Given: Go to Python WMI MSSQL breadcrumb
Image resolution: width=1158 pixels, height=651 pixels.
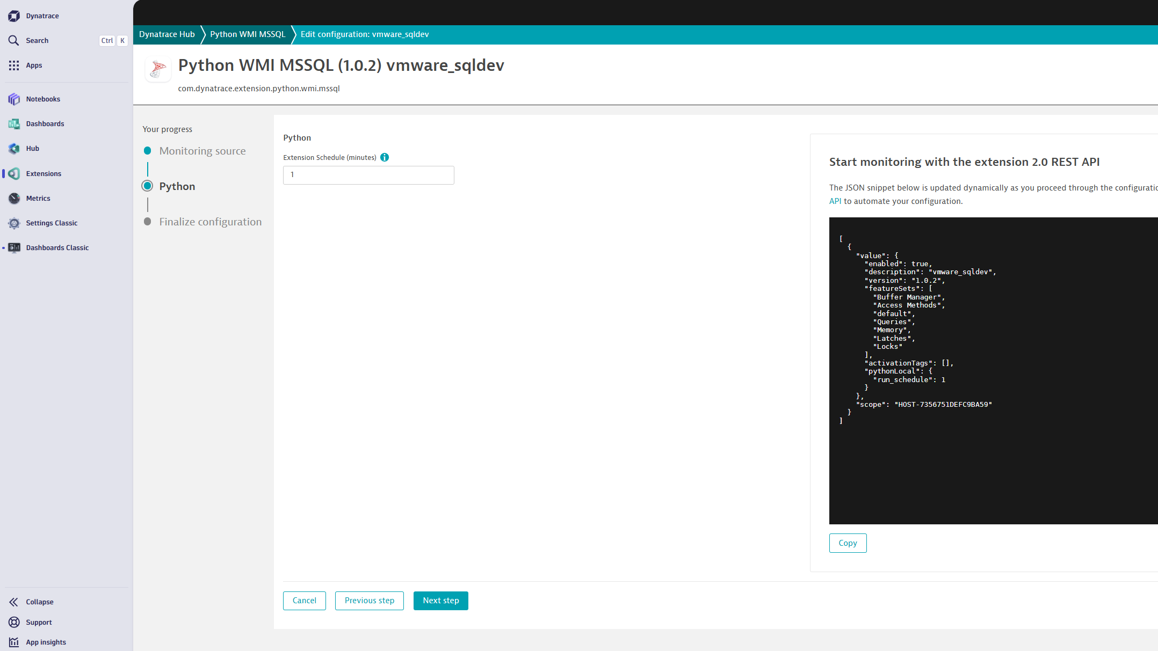Looking at the screenshot, I should pyautogui.click(x=248, y=34).
